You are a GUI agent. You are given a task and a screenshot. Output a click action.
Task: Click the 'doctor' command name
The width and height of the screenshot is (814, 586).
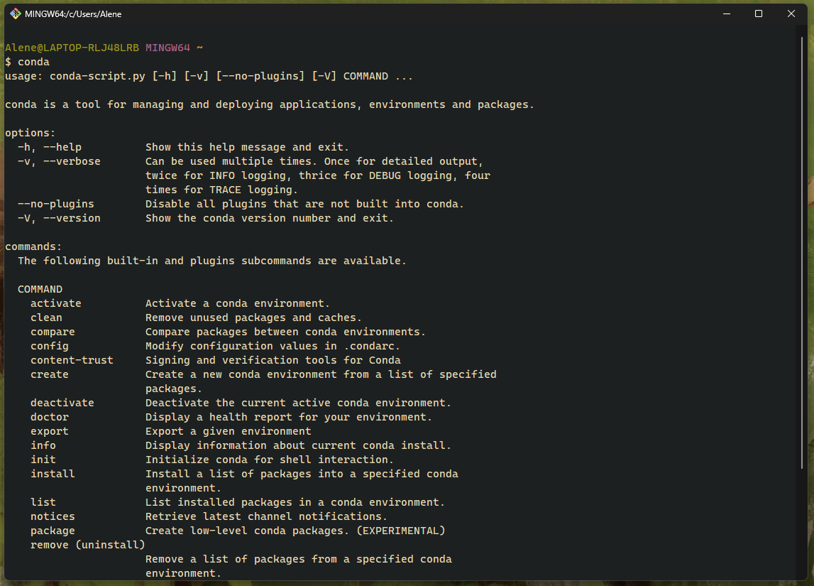[x=49, y=416]
